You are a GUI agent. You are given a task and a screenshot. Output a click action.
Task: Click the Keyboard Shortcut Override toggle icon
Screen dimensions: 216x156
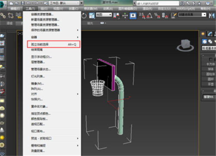(133, 16)
